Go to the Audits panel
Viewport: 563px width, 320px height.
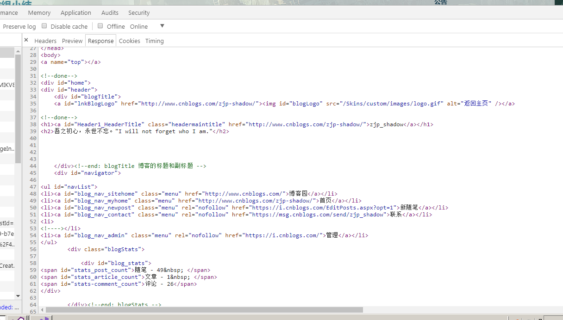(x=110, y=12)
